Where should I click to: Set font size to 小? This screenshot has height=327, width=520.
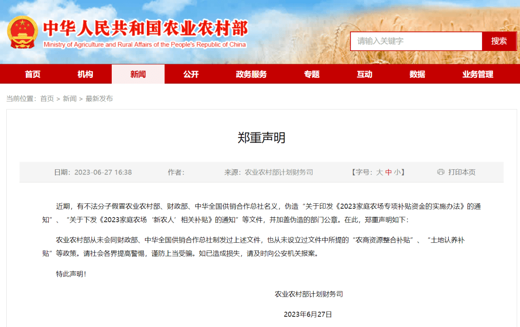point(397,172)
